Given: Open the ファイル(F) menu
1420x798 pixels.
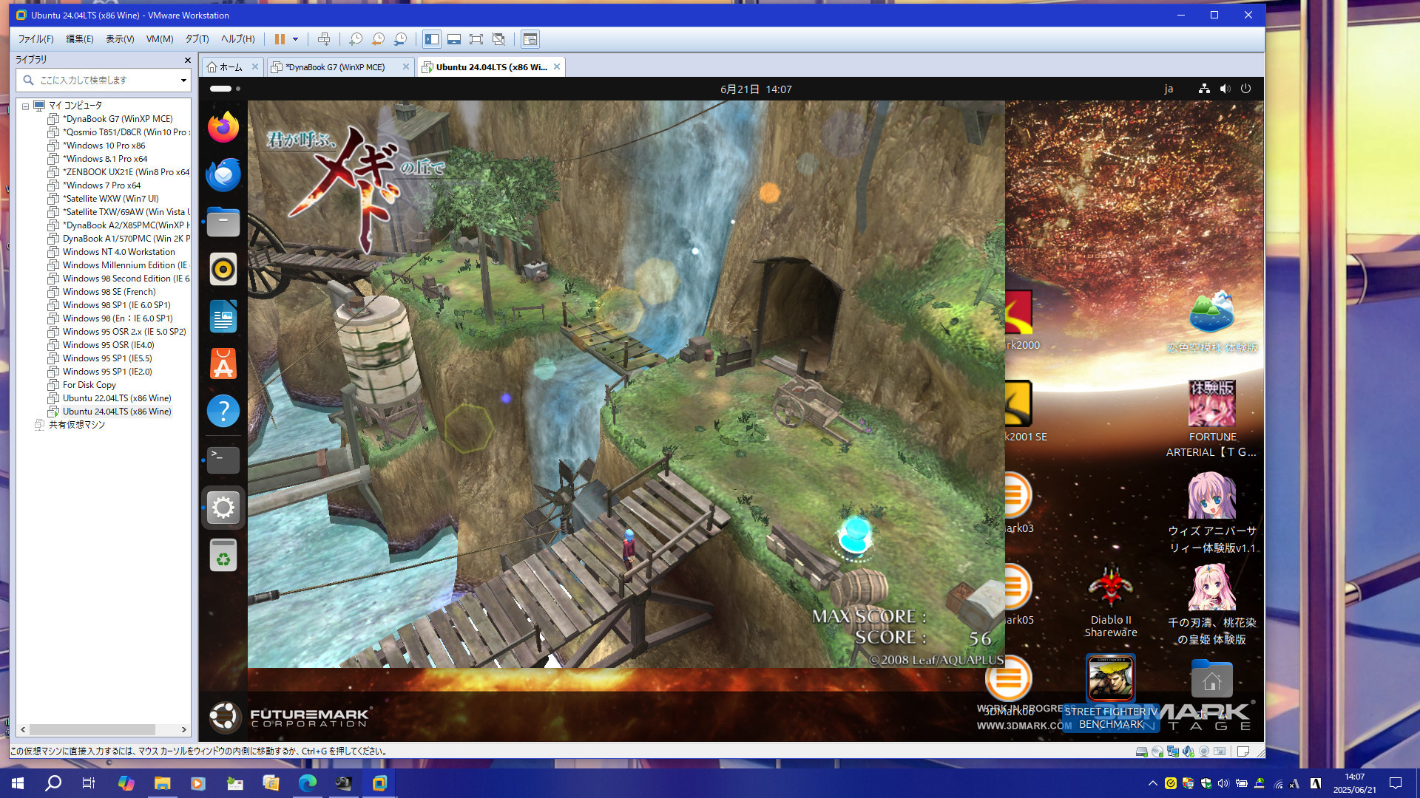Looking at the screenshot, I should tap(36, 39).
